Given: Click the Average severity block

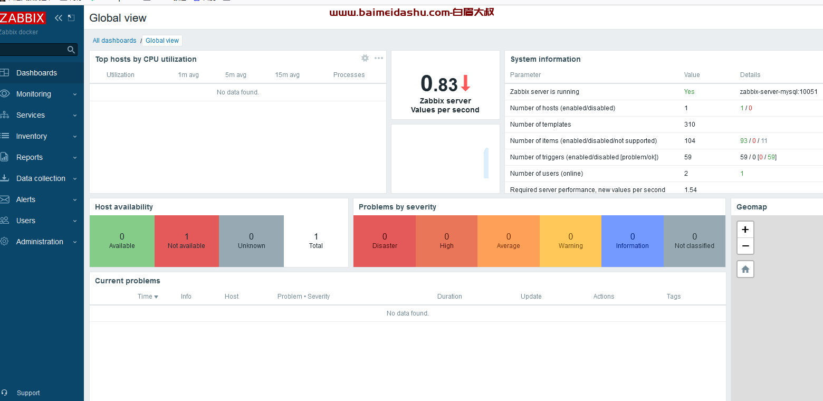Looking at the screenshot, I should (x=509, y=241).
